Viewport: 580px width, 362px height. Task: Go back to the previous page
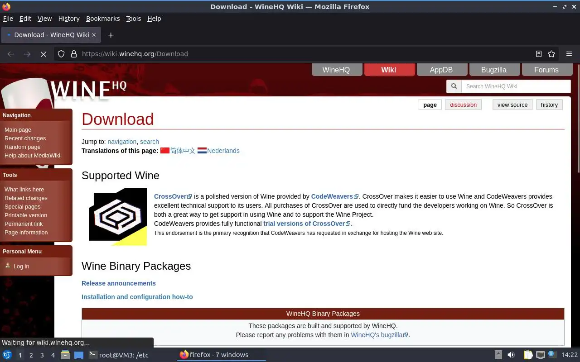click(11, 54)
